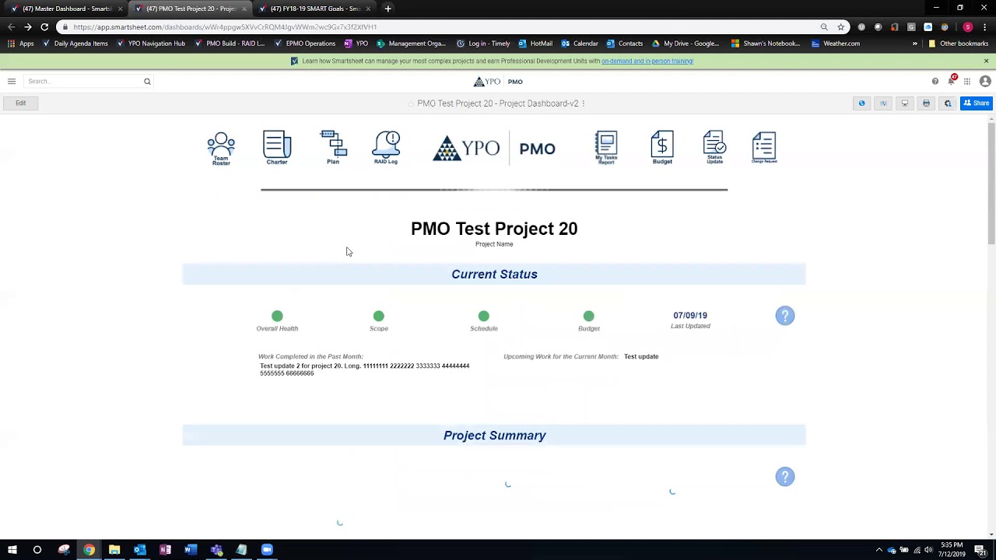Open the My Tasks Report icon
This screenshot has width=996, height=560.
(x=606, y=147)
